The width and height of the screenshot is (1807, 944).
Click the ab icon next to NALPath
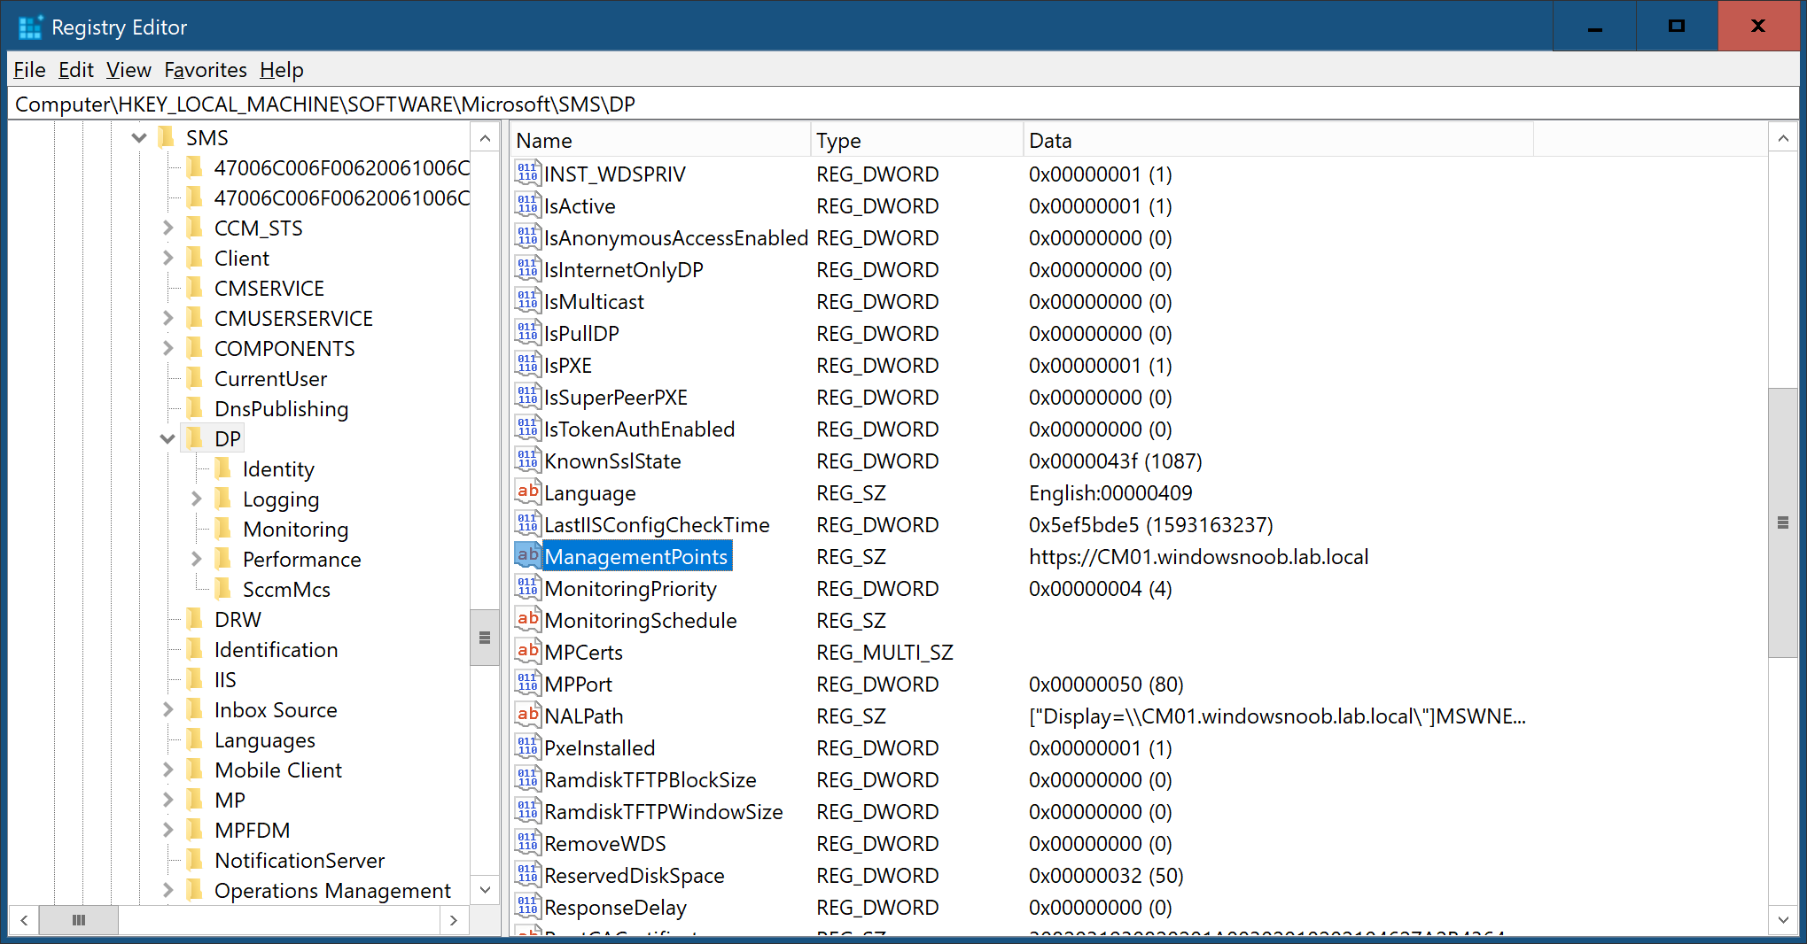tap(528, 716)
